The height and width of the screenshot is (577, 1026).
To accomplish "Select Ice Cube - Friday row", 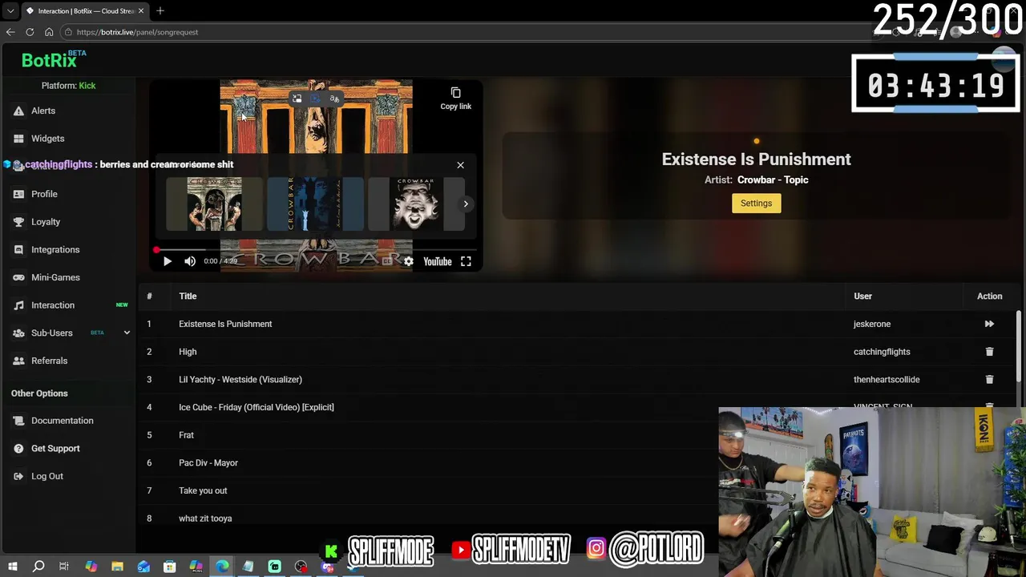I will tap(256, 407).
